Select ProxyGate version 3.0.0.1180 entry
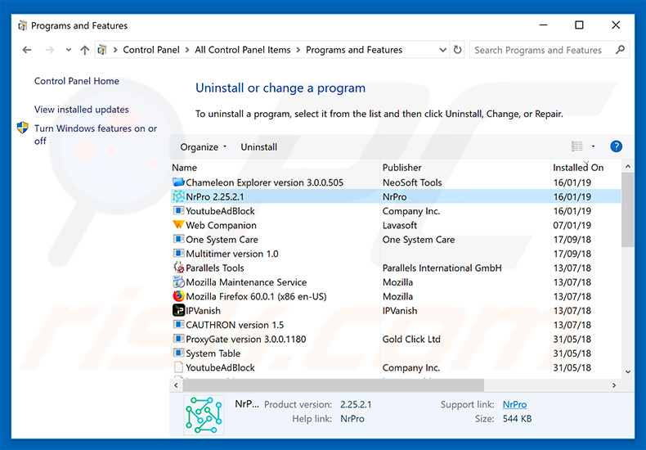646x450 pixels. [245, 340]
